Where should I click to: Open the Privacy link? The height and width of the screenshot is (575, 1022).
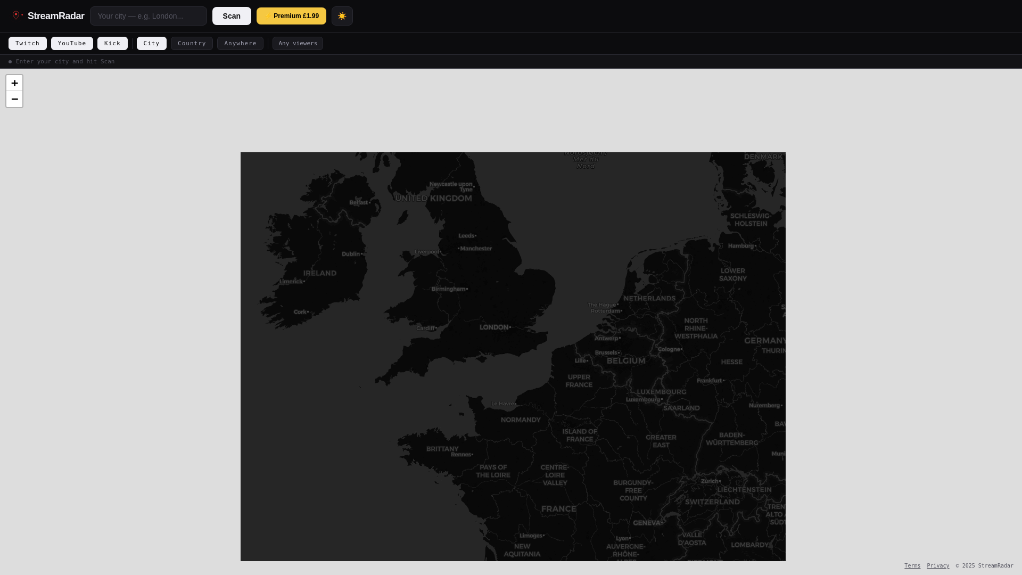click(x=938, y=565)
